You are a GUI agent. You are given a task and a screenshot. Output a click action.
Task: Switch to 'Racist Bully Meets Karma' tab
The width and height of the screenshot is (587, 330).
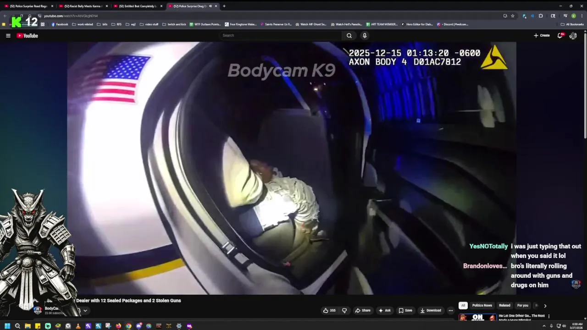point(83,6)
